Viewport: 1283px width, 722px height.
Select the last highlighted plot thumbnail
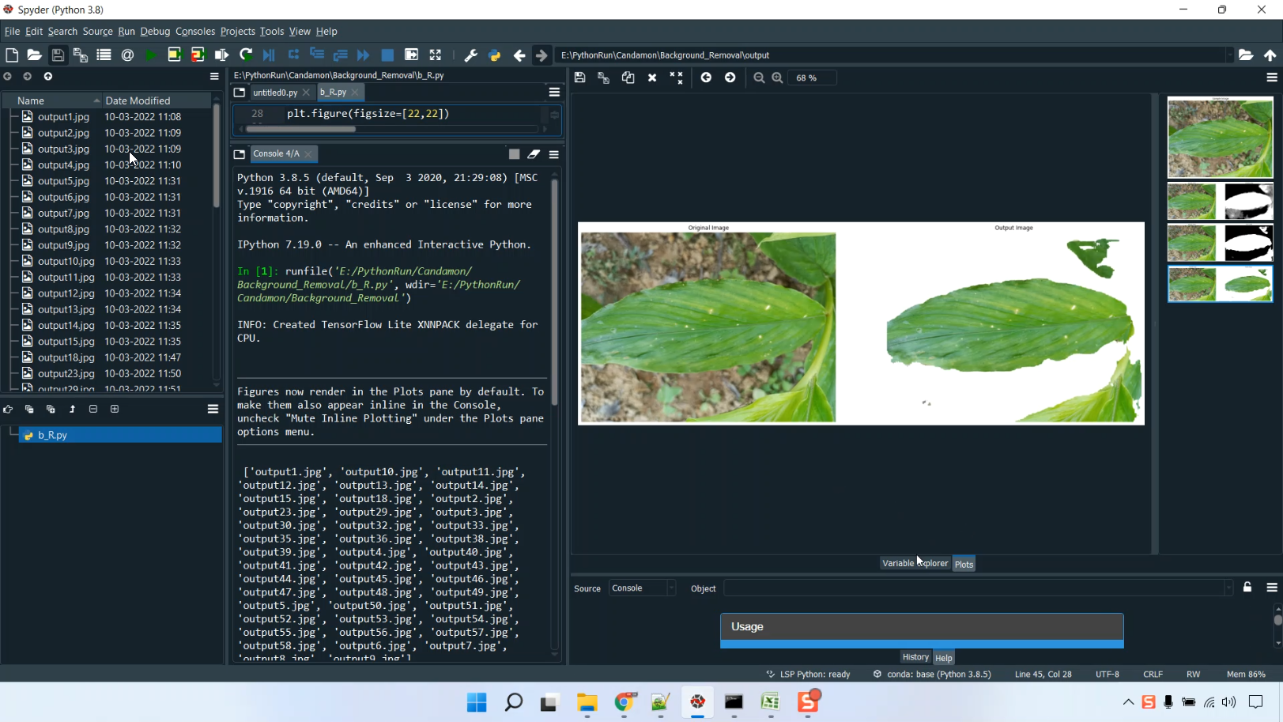click(1220, 285)
